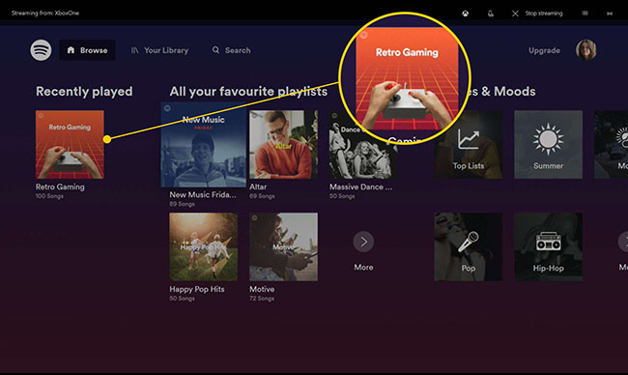Click the 'Motive' title below cover
The width and height of the screenshot is (628, 375).
262,289
